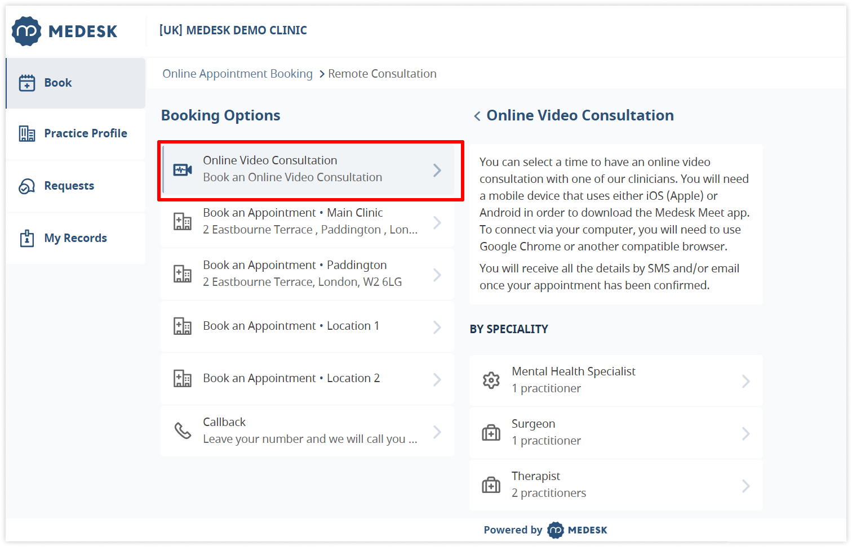Open the Book menu item

(76, 83)
